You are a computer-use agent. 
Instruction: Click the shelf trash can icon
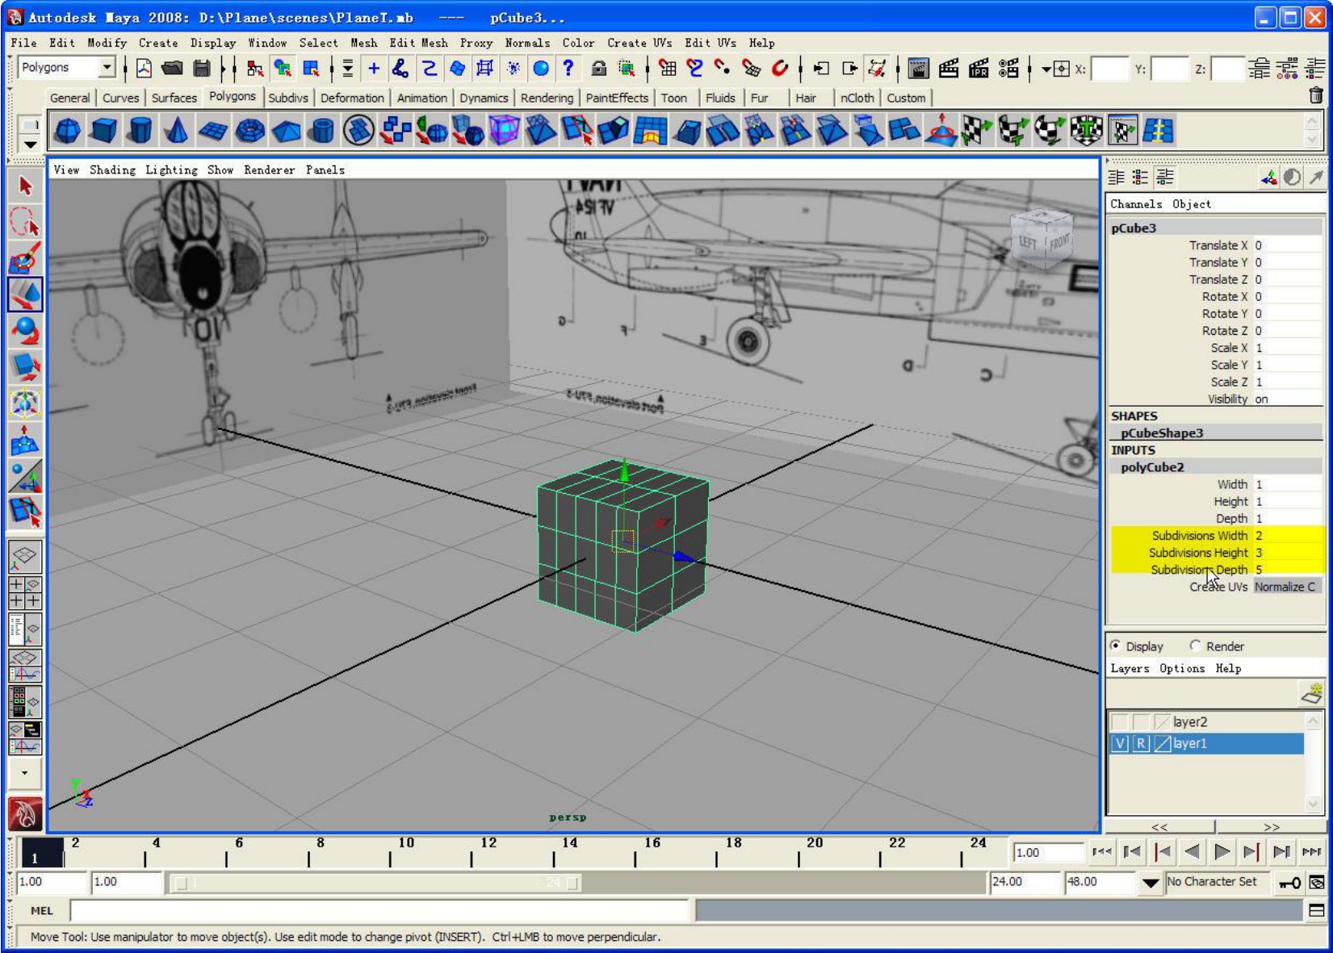click(1316, 95)
